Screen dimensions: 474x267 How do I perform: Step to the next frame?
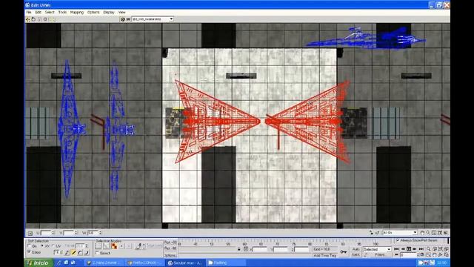[415, 249]
